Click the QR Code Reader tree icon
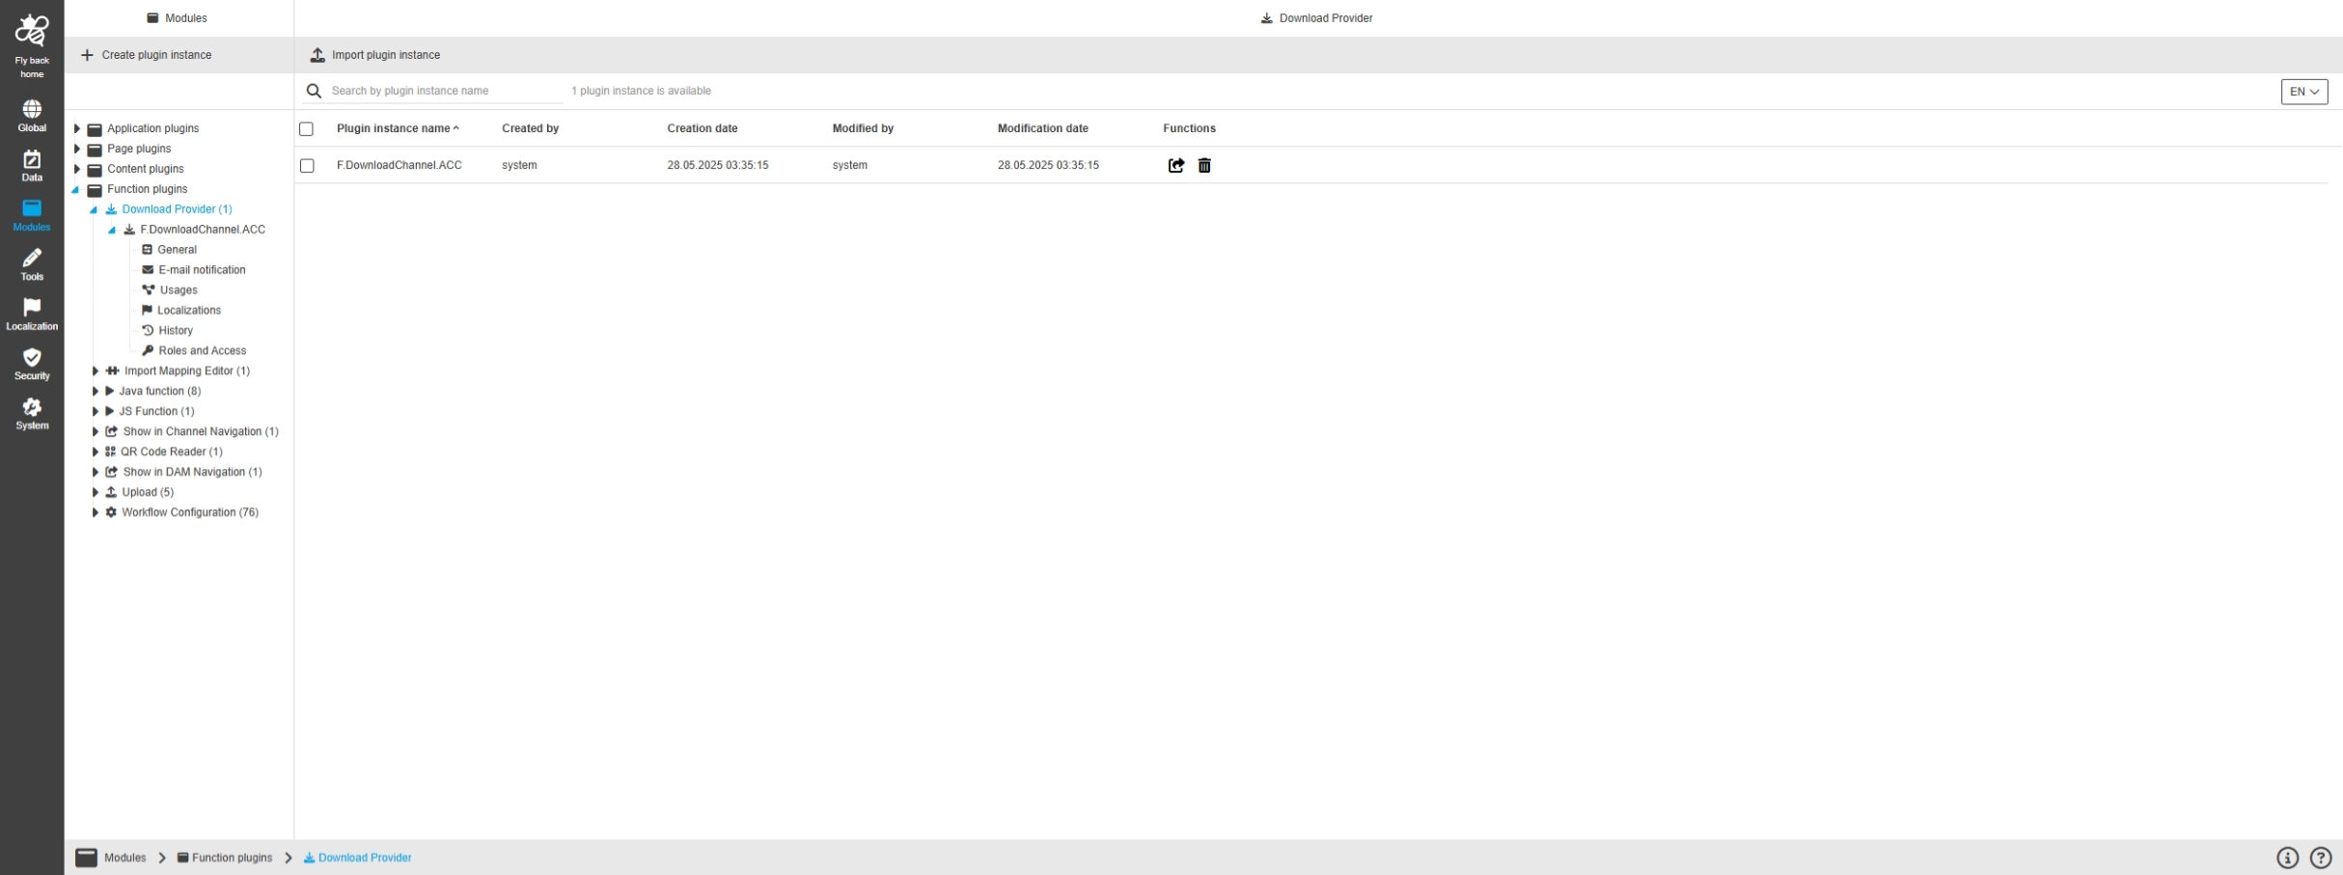 click(x=110, y=451)
